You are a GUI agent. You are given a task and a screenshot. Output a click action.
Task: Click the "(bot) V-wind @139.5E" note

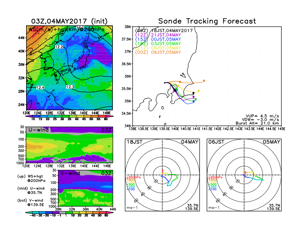31,202
